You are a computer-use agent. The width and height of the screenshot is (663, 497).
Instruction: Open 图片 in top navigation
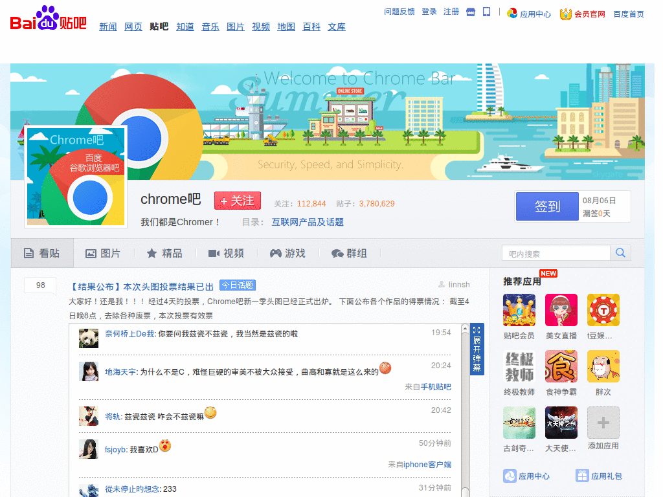click(236, 27)
